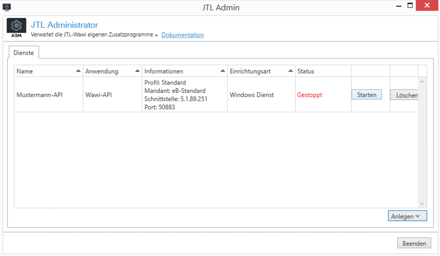
Task: Click the scrollbar up arrow in services list
Action: coord(423,82)
